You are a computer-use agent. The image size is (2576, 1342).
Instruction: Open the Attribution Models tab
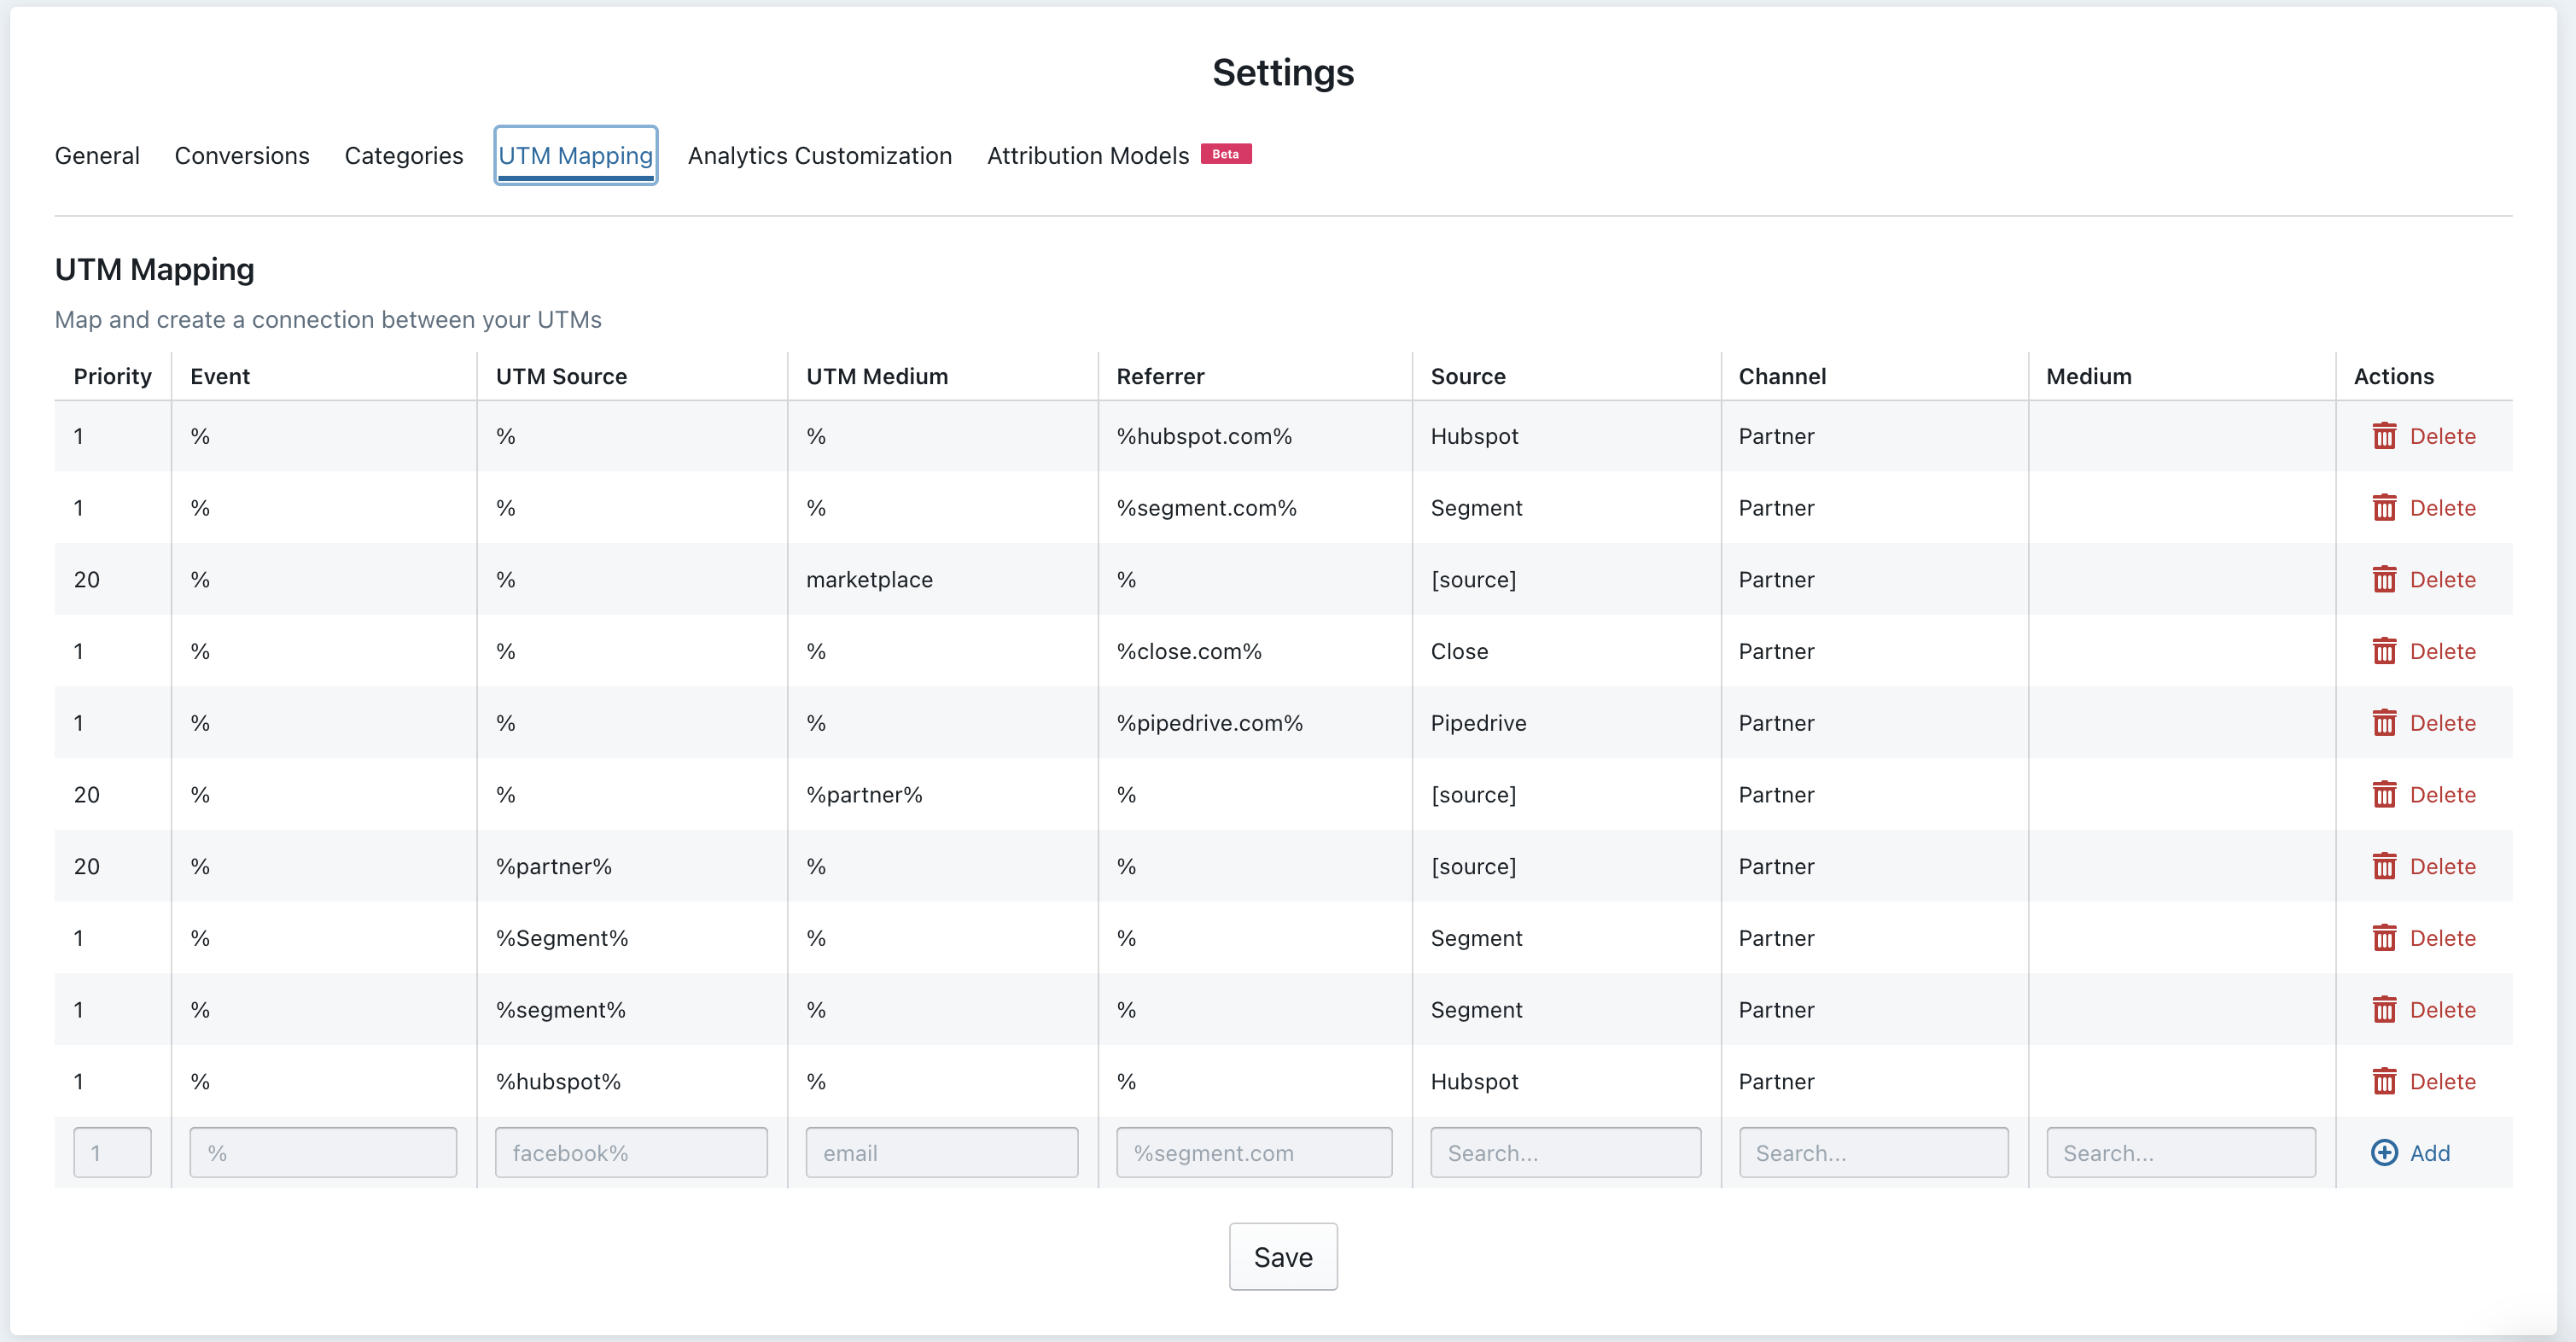(x=1088, y=156)
